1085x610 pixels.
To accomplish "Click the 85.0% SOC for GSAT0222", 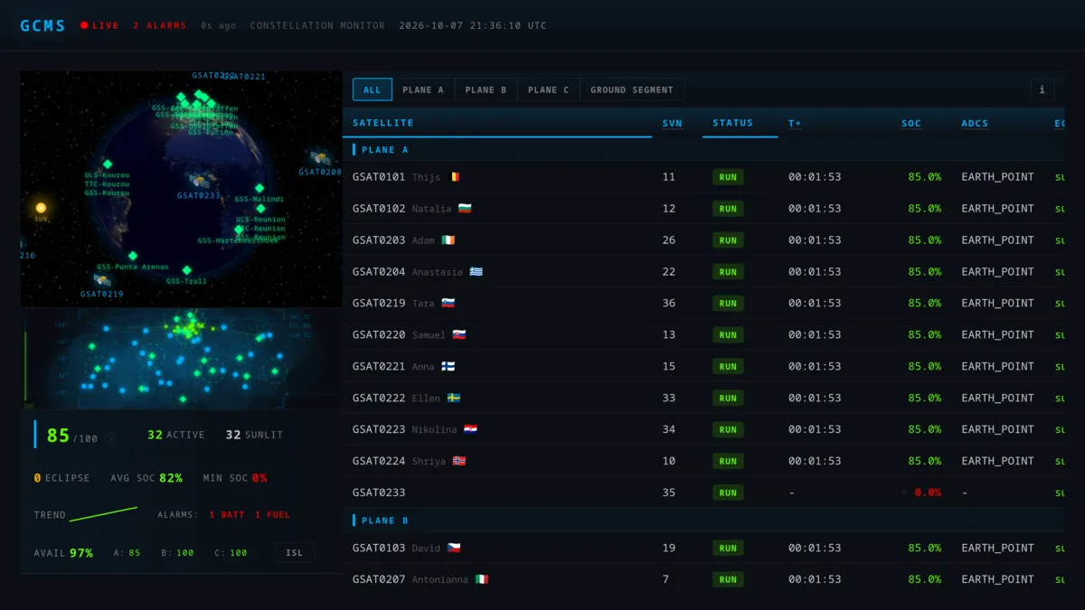I will [x=924, y=399].
